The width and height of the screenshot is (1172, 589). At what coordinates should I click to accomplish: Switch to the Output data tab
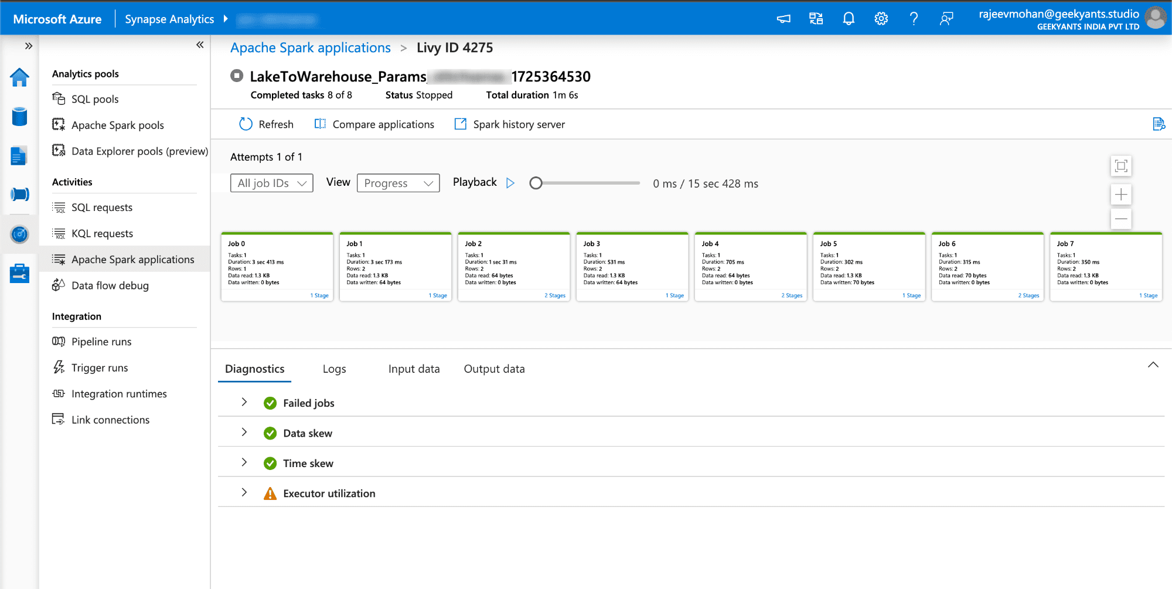495,369
